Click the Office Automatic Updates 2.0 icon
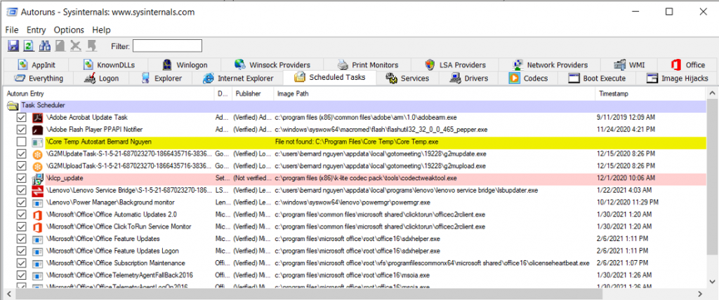This screenshot has width=719, height=300. coord(37,214)
